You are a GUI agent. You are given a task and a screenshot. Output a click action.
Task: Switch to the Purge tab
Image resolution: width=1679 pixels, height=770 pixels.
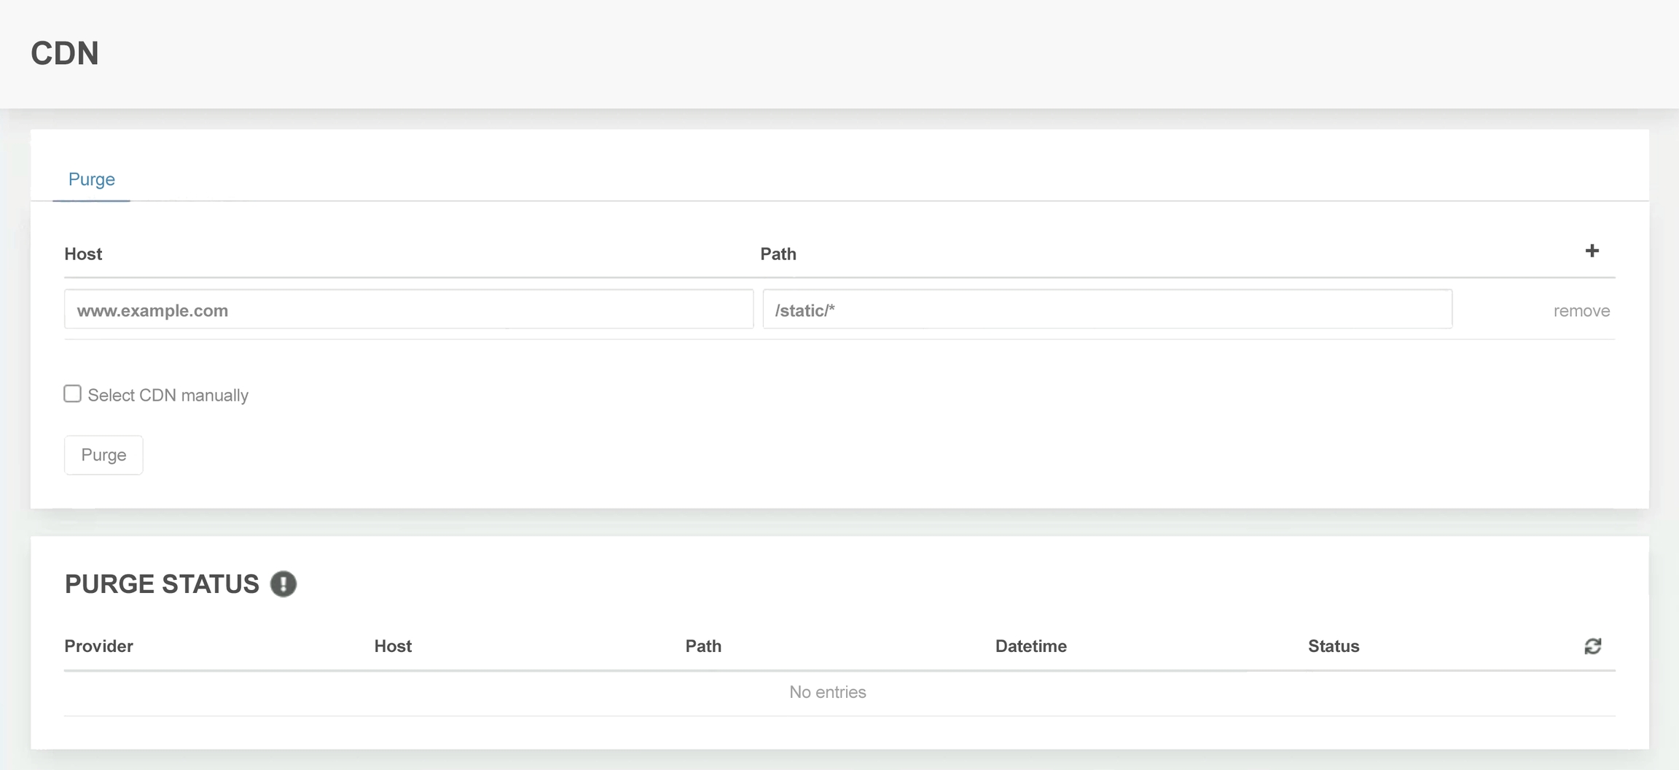coord(91,179)
